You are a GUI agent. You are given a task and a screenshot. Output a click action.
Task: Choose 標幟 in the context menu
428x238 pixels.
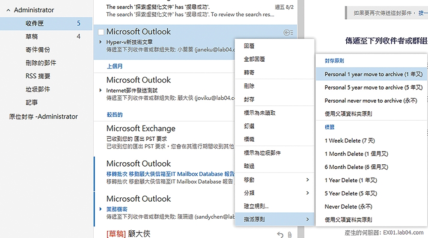click(x=275, y=139)
